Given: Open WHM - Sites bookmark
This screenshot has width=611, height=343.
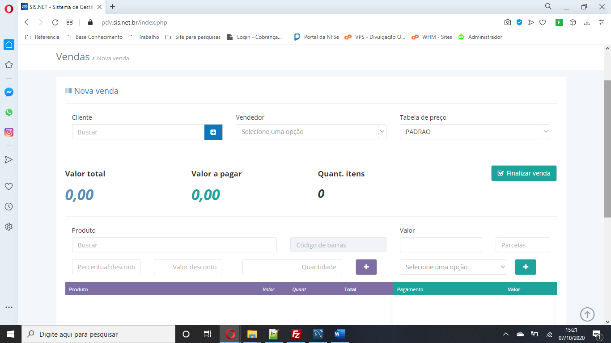Looking at the screenshot, I should pyautogui.click(x=432, y=37).
